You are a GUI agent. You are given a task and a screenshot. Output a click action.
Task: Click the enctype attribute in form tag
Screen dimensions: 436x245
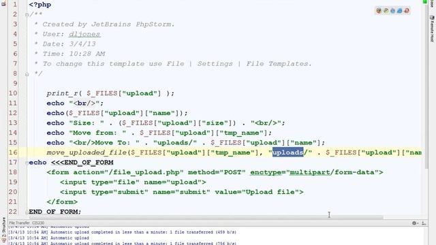pyautogui.click(x=266, y=172)
